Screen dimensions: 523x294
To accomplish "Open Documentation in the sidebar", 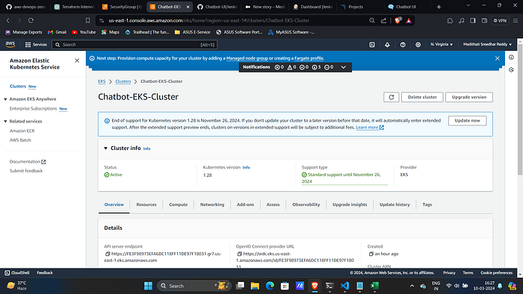I will coord(28,161).
